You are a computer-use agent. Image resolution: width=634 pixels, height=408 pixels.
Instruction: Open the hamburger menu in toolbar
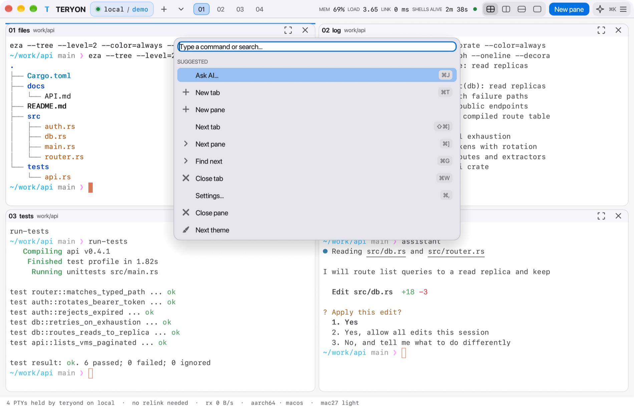tap(623, 9)
